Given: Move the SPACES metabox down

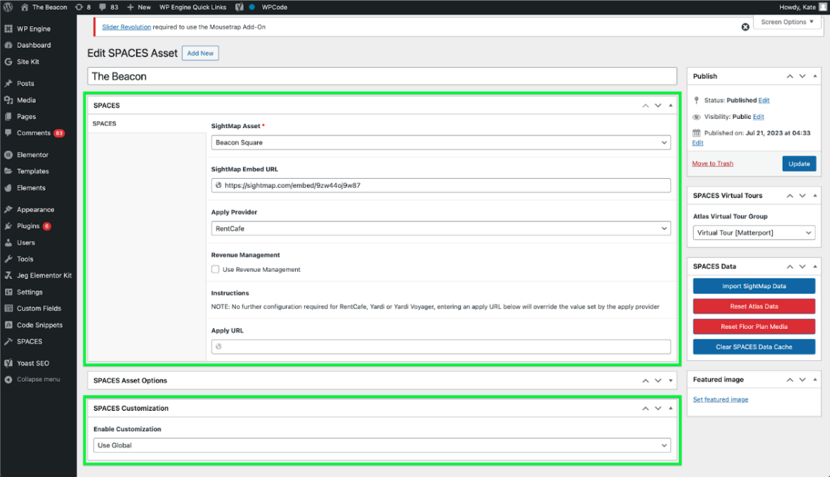Looking at the screenshot, I should click(x=658, y=105).
